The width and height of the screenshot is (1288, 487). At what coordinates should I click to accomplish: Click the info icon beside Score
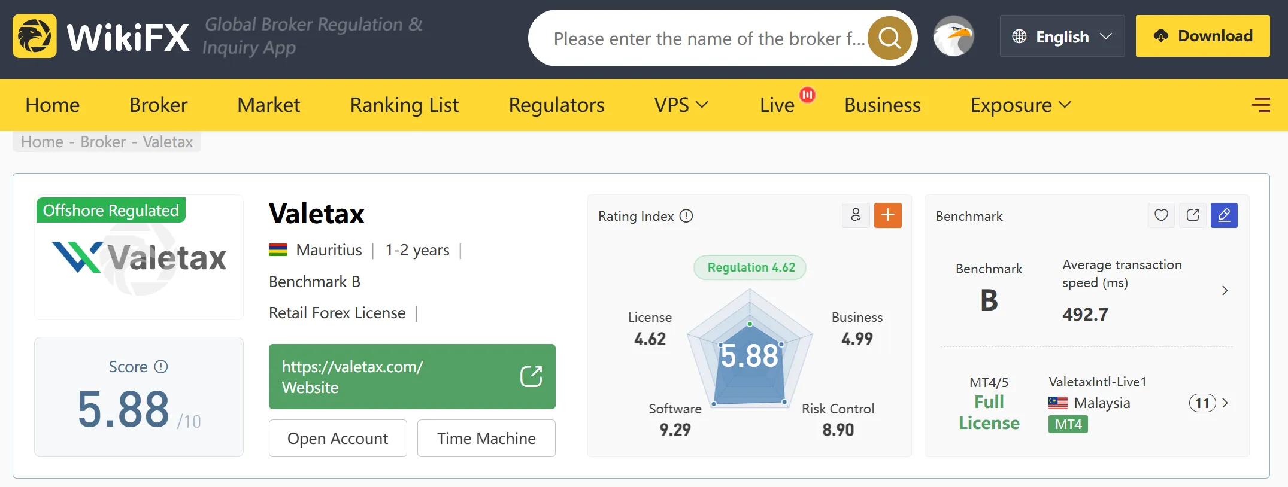pos(161,367)
